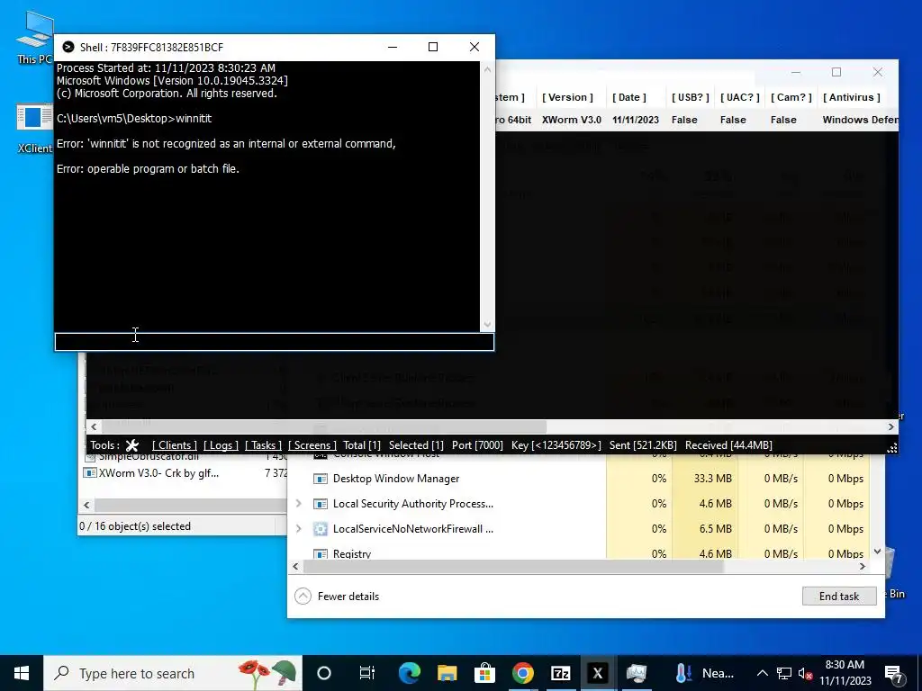Click the Received [44.4MB] status entry
This screenshot has width=922, height=691.
tap(728, 445)
